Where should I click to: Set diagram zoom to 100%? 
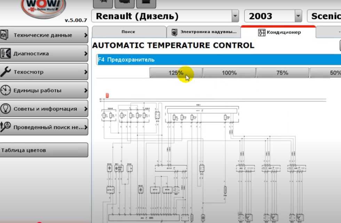(x=229, y=73)
